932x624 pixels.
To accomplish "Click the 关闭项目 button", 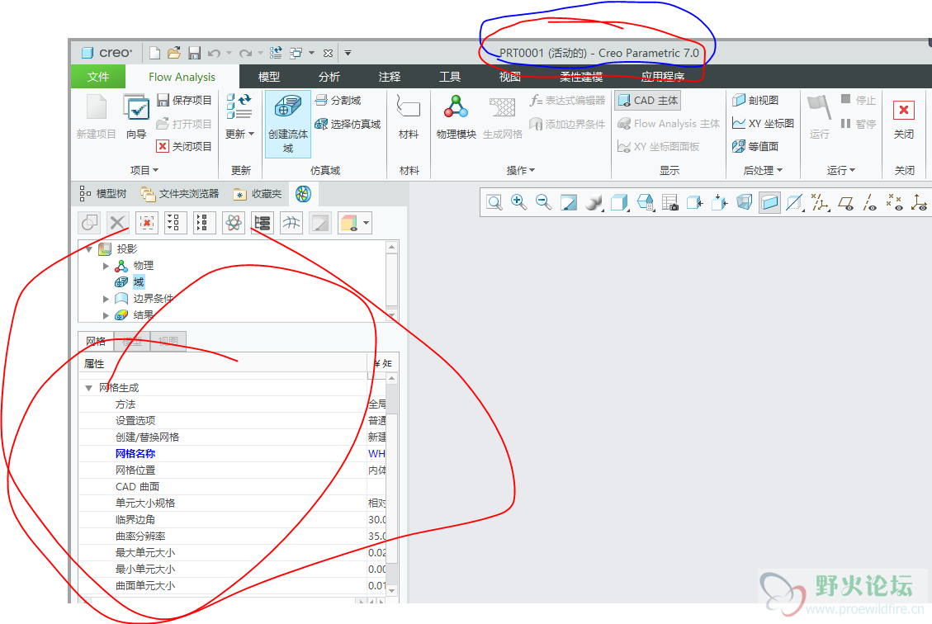I will [184, 146].
